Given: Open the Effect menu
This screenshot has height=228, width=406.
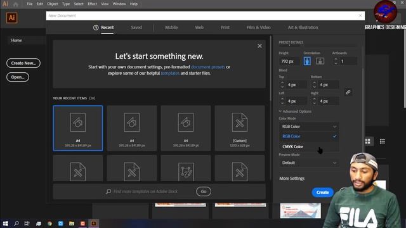Looking at the screenshot, I should (92, 4).
